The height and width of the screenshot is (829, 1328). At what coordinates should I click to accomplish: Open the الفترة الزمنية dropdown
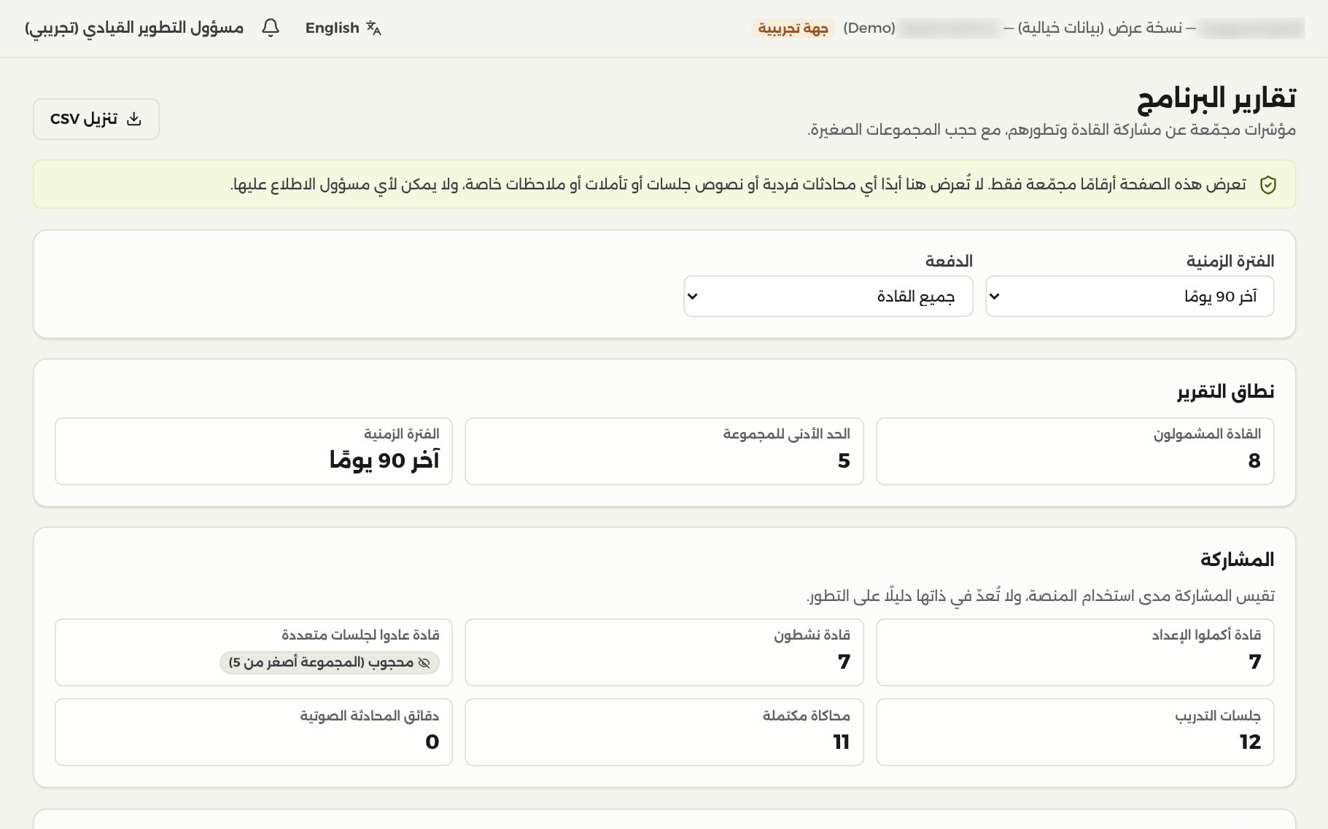coord(1130,296)
